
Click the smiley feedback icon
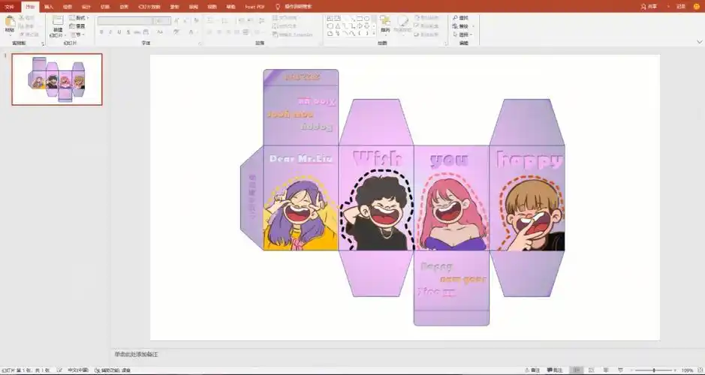tap(696, 6)
